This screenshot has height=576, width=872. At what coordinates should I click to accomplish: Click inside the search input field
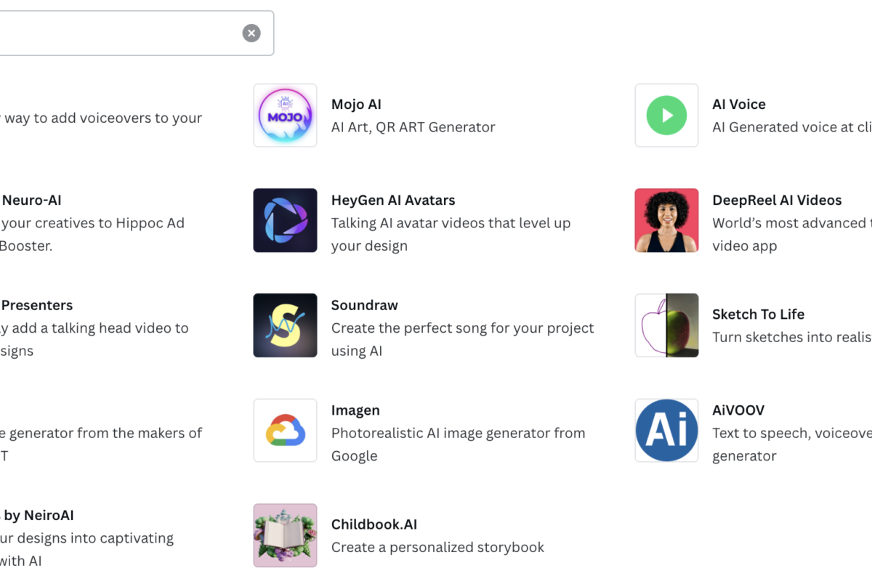(x=116, y=33)
